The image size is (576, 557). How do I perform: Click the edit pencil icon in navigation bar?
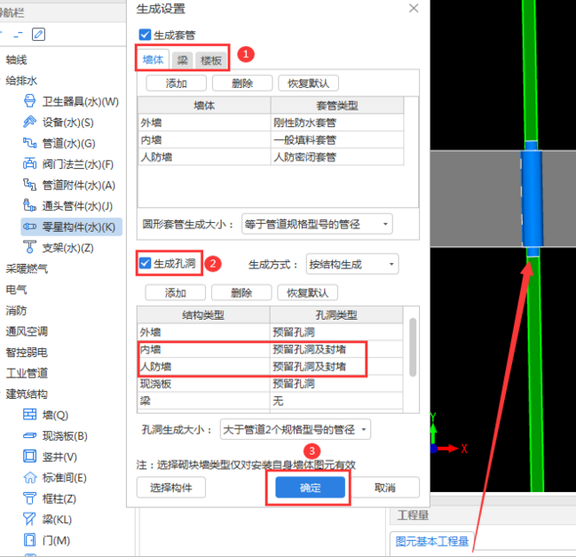pos(38,34)
